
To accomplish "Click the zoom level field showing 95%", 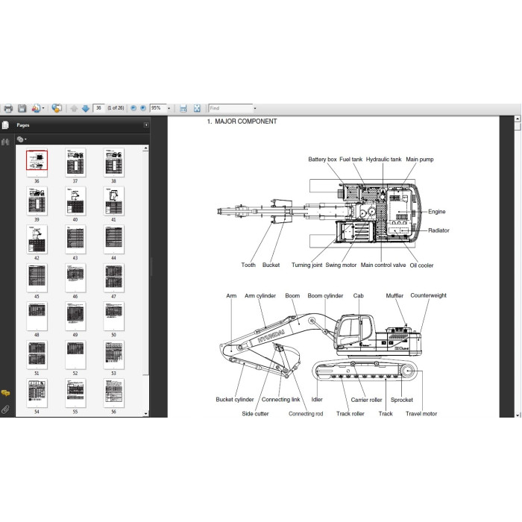I will point(158,108).
